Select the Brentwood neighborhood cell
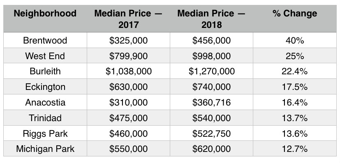Screen dimensions: 340x163 pos(45,40)
